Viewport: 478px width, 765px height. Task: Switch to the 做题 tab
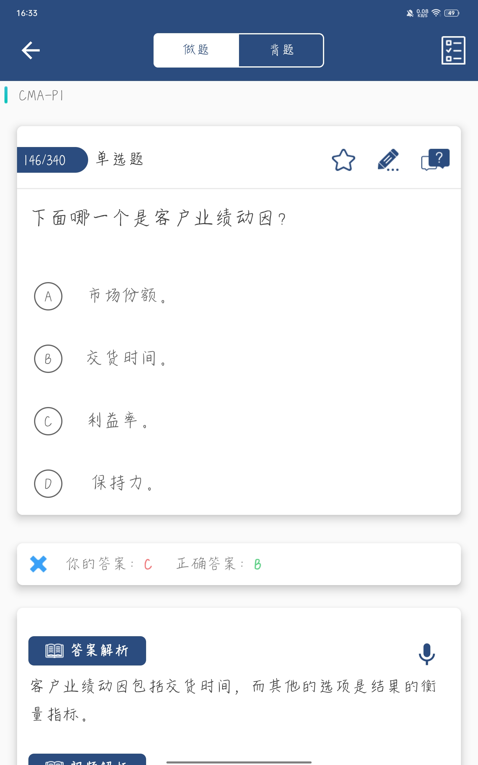[x=196, y=50]
